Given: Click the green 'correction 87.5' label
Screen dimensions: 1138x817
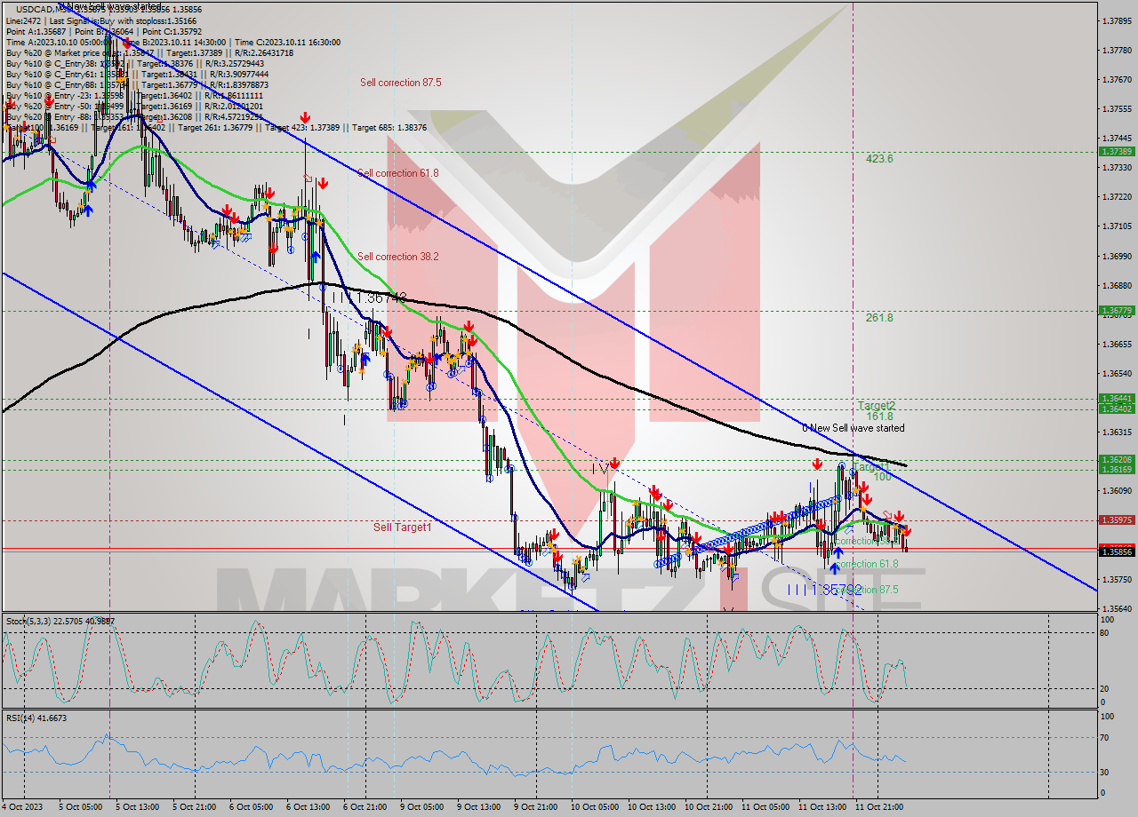Looking at the screenshot, I should click(865, 589).
